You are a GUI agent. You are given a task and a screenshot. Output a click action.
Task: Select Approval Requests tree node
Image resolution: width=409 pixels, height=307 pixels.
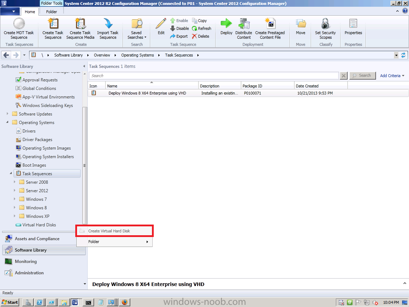pos(40,80)
